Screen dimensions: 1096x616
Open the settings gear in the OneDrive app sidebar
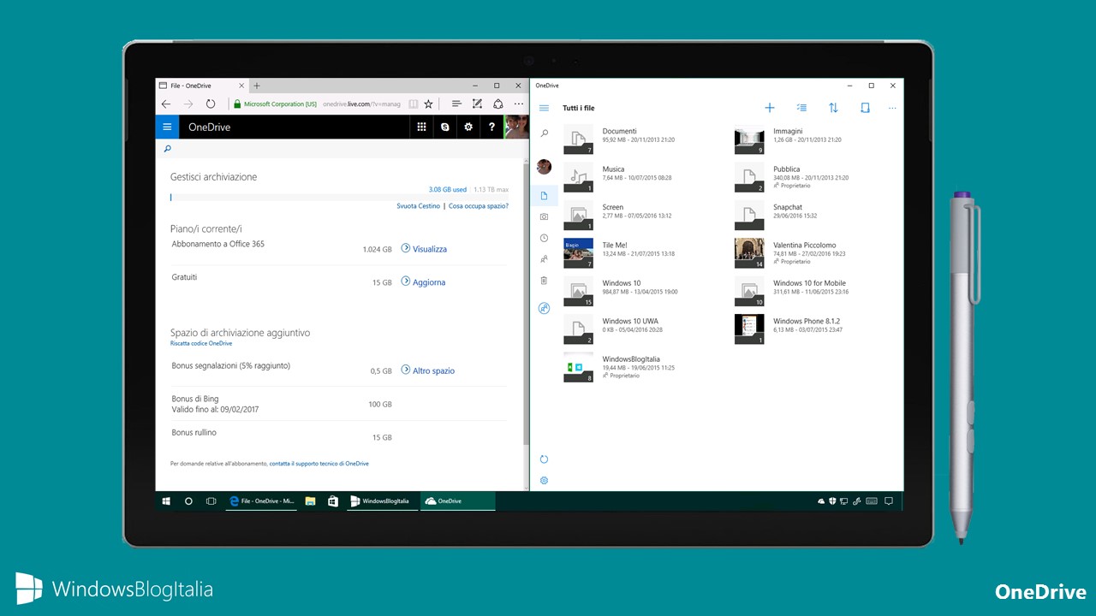click(x=544, y=481)
